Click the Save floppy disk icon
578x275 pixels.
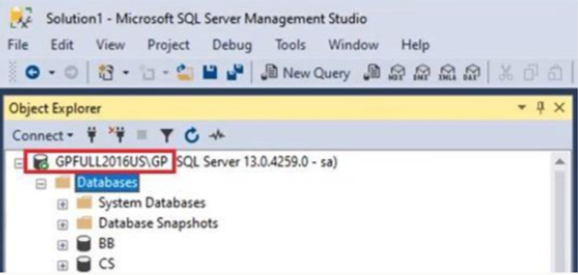click(209, 73)
